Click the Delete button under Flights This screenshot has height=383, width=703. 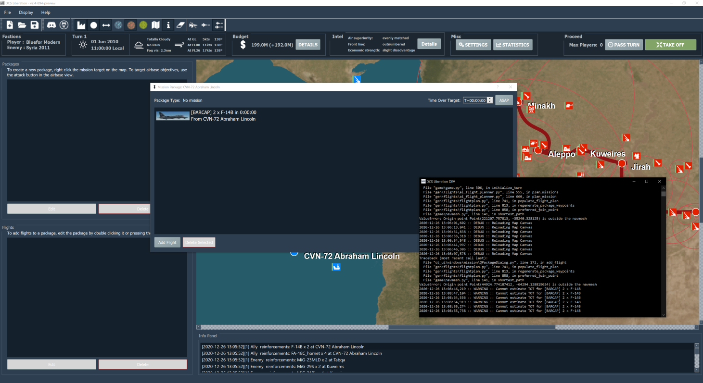tap(142, 365)
